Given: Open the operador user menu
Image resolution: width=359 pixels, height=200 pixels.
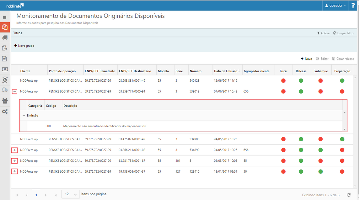Looking at the screenshot, I should (335, 5).
